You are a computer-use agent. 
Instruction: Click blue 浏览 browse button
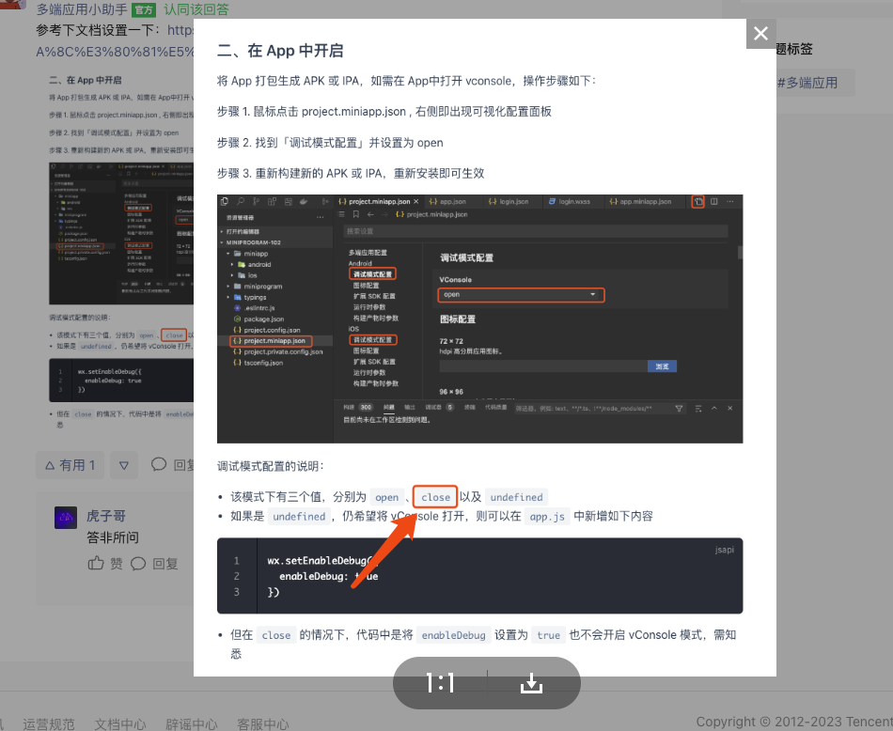click(662, 366)
